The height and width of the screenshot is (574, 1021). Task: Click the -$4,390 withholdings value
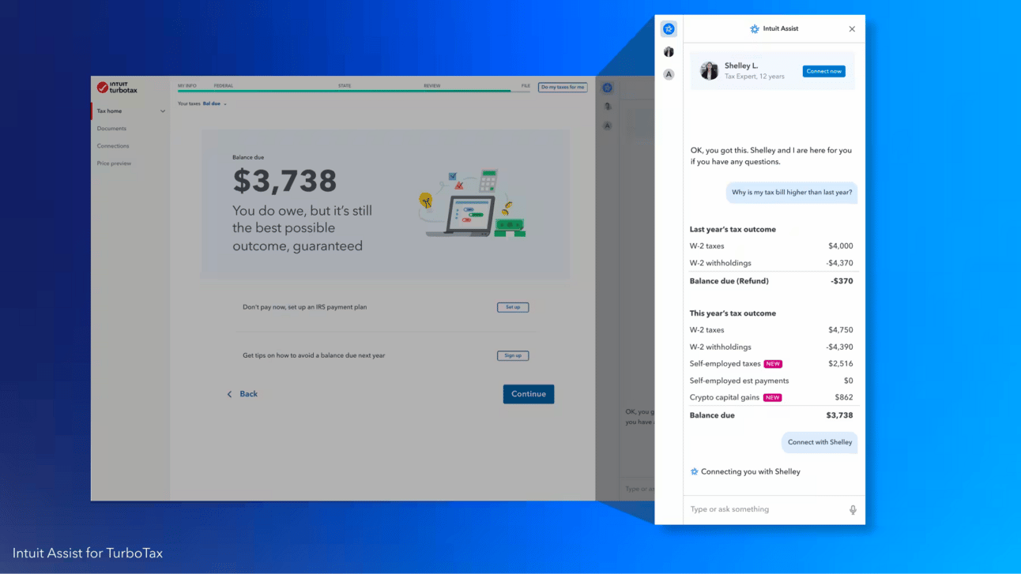pyautogui.click(x=839, y=347)
